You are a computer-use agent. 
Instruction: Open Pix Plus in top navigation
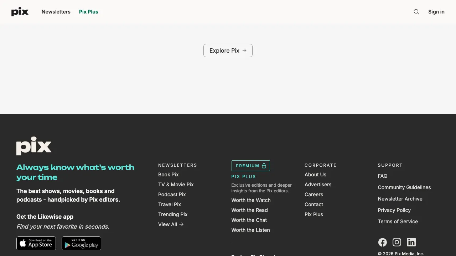point(89,12)
